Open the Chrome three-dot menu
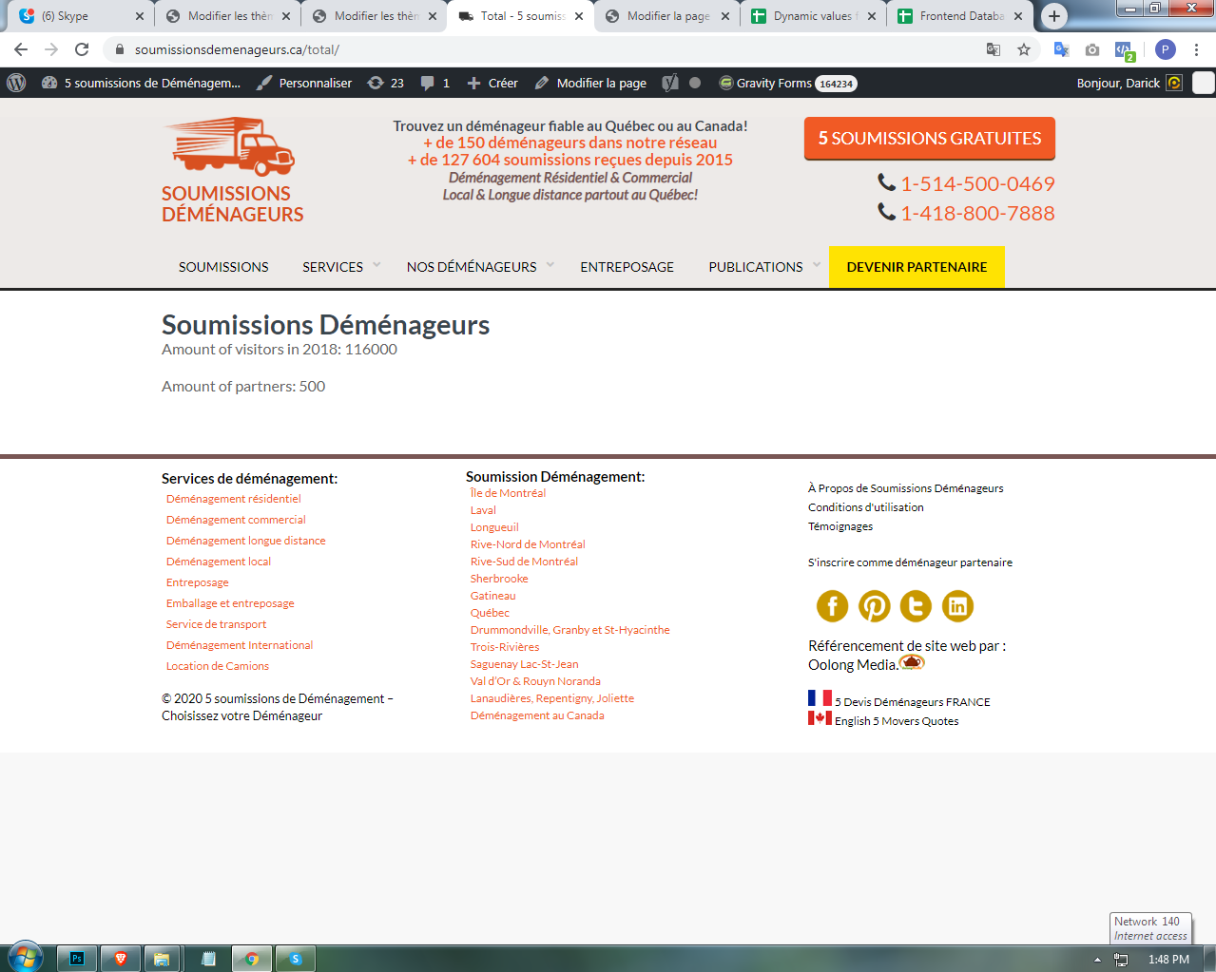1216x972 pixels. (1196, 49)
